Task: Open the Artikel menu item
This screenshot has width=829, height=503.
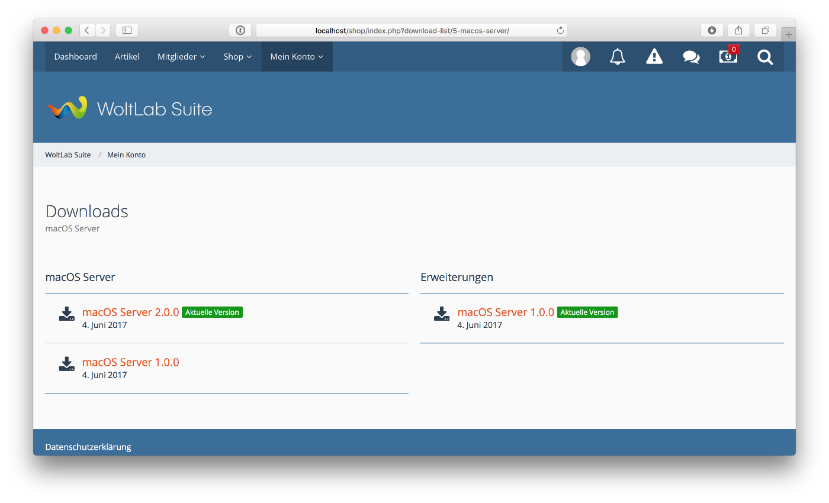Action: click(127, 57)
